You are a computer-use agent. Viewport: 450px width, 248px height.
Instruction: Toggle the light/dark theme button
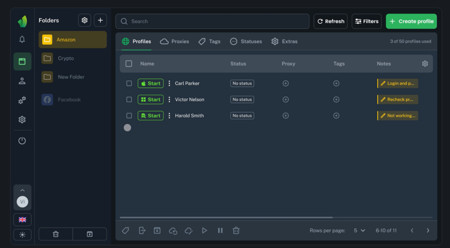coord(22,235)
